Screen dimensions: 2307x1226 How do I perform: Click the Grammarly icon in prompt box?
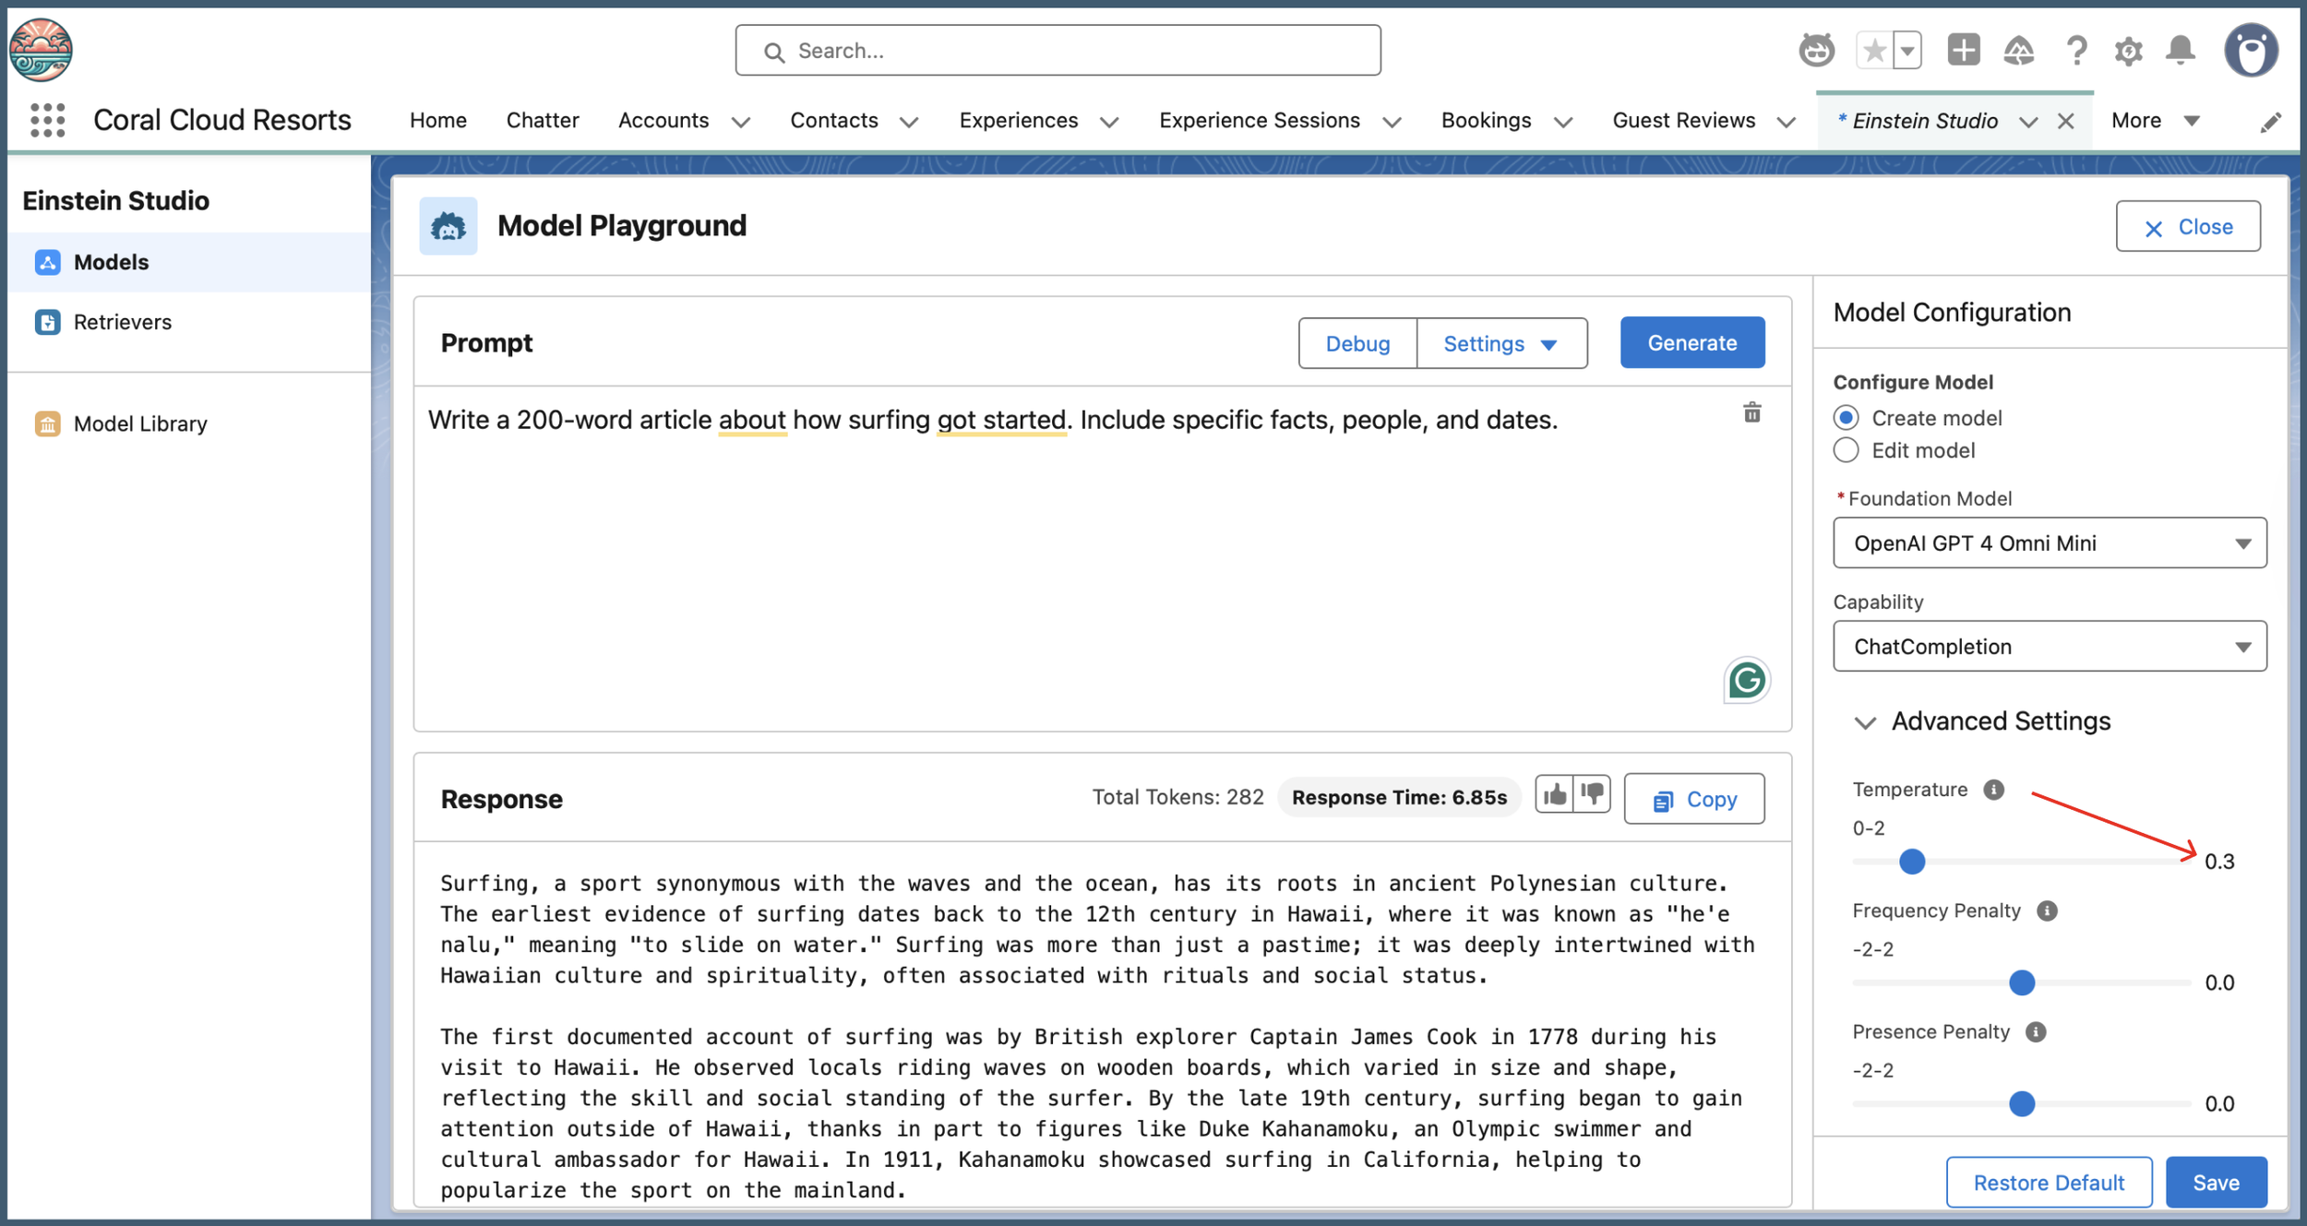(1746, 681)
